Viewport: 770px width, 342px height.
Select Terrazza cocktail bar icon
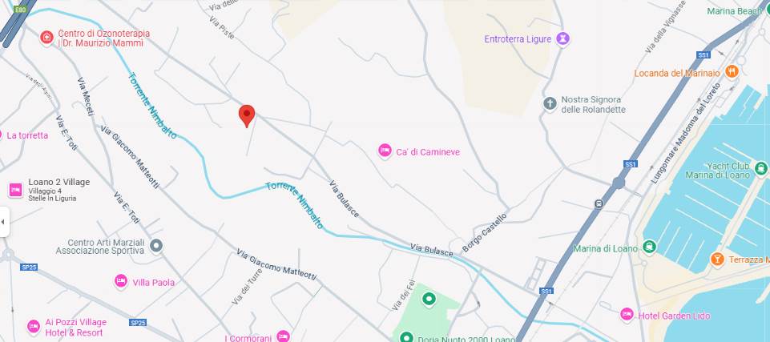point(717,259)
